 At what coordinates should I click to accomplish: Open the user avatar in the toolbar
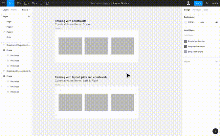(x=188, y=3)
